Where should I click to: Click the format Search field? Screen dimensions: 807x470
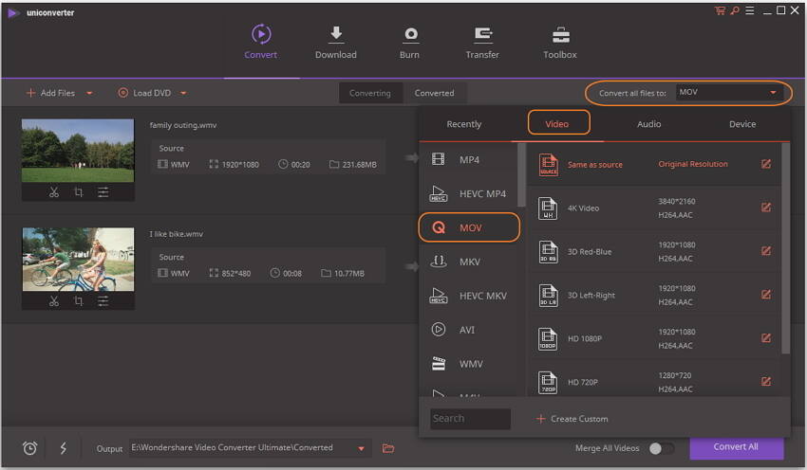click(470, 419)
